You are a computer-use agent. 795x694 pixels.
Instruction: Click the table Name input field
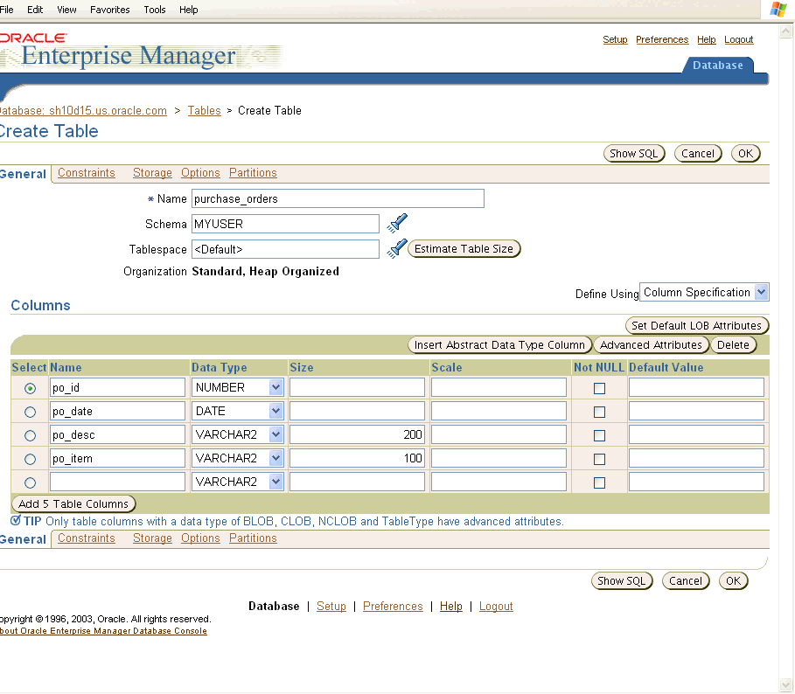pos(337,198)
